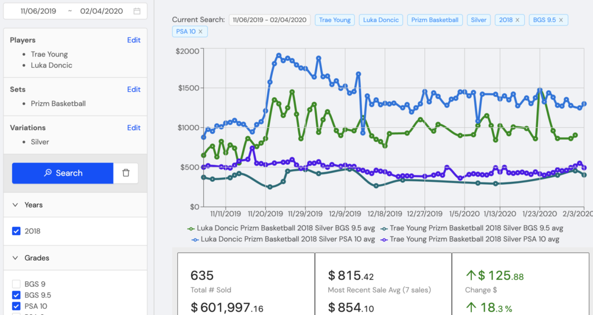Image resolution: width=593 pixels, height=315 pixels.
Task: Toggle Trae Young PSA 10 avg legend marker
Action: (x=384, y=239)
